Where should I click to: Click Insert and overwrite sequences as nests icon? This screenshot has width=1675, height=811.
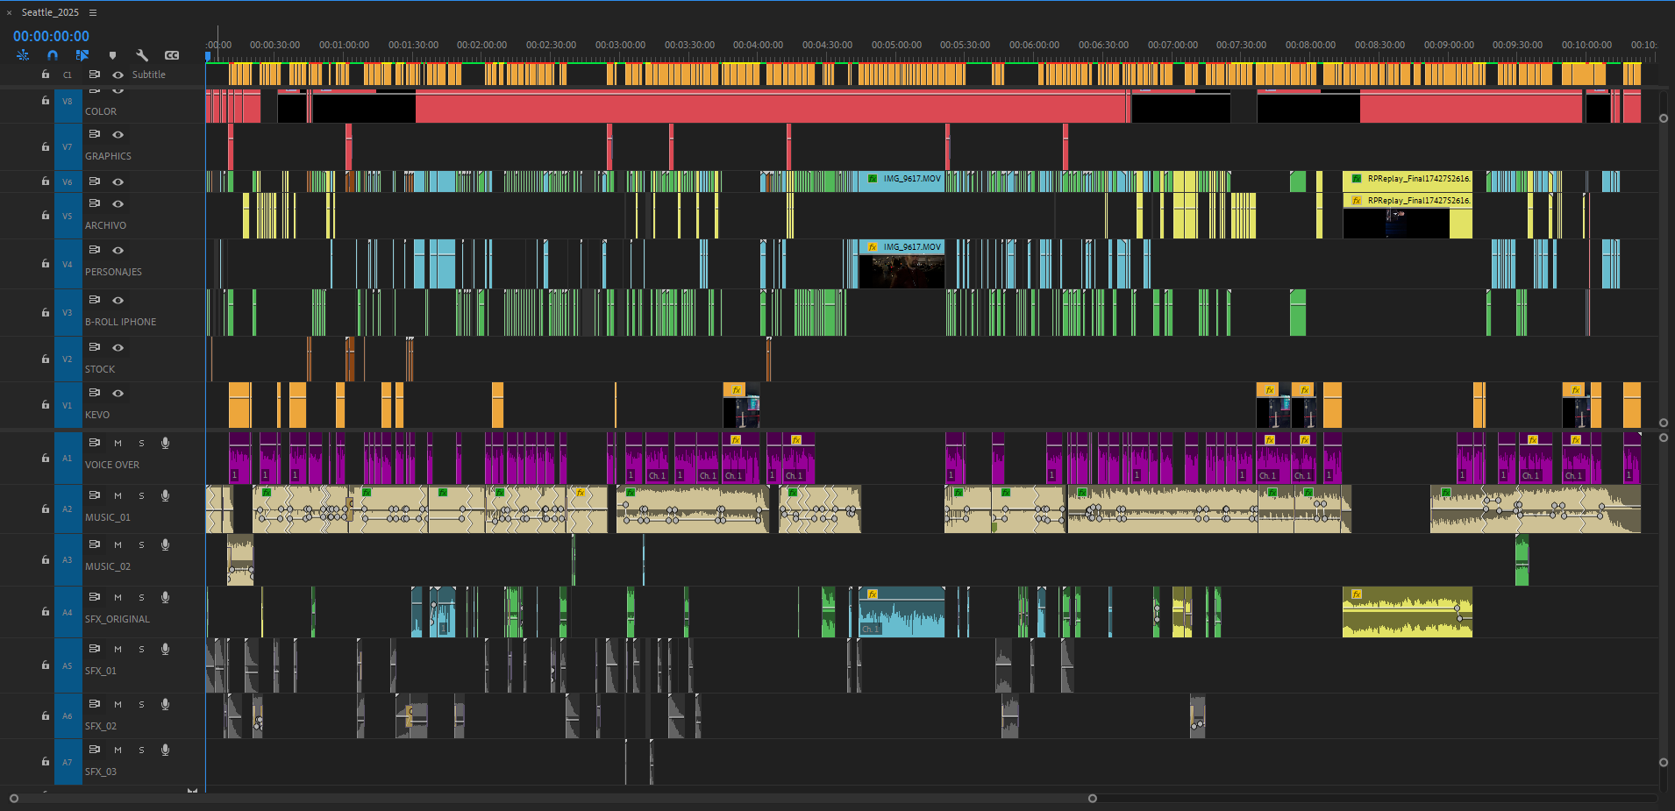(x=23, y=55)
